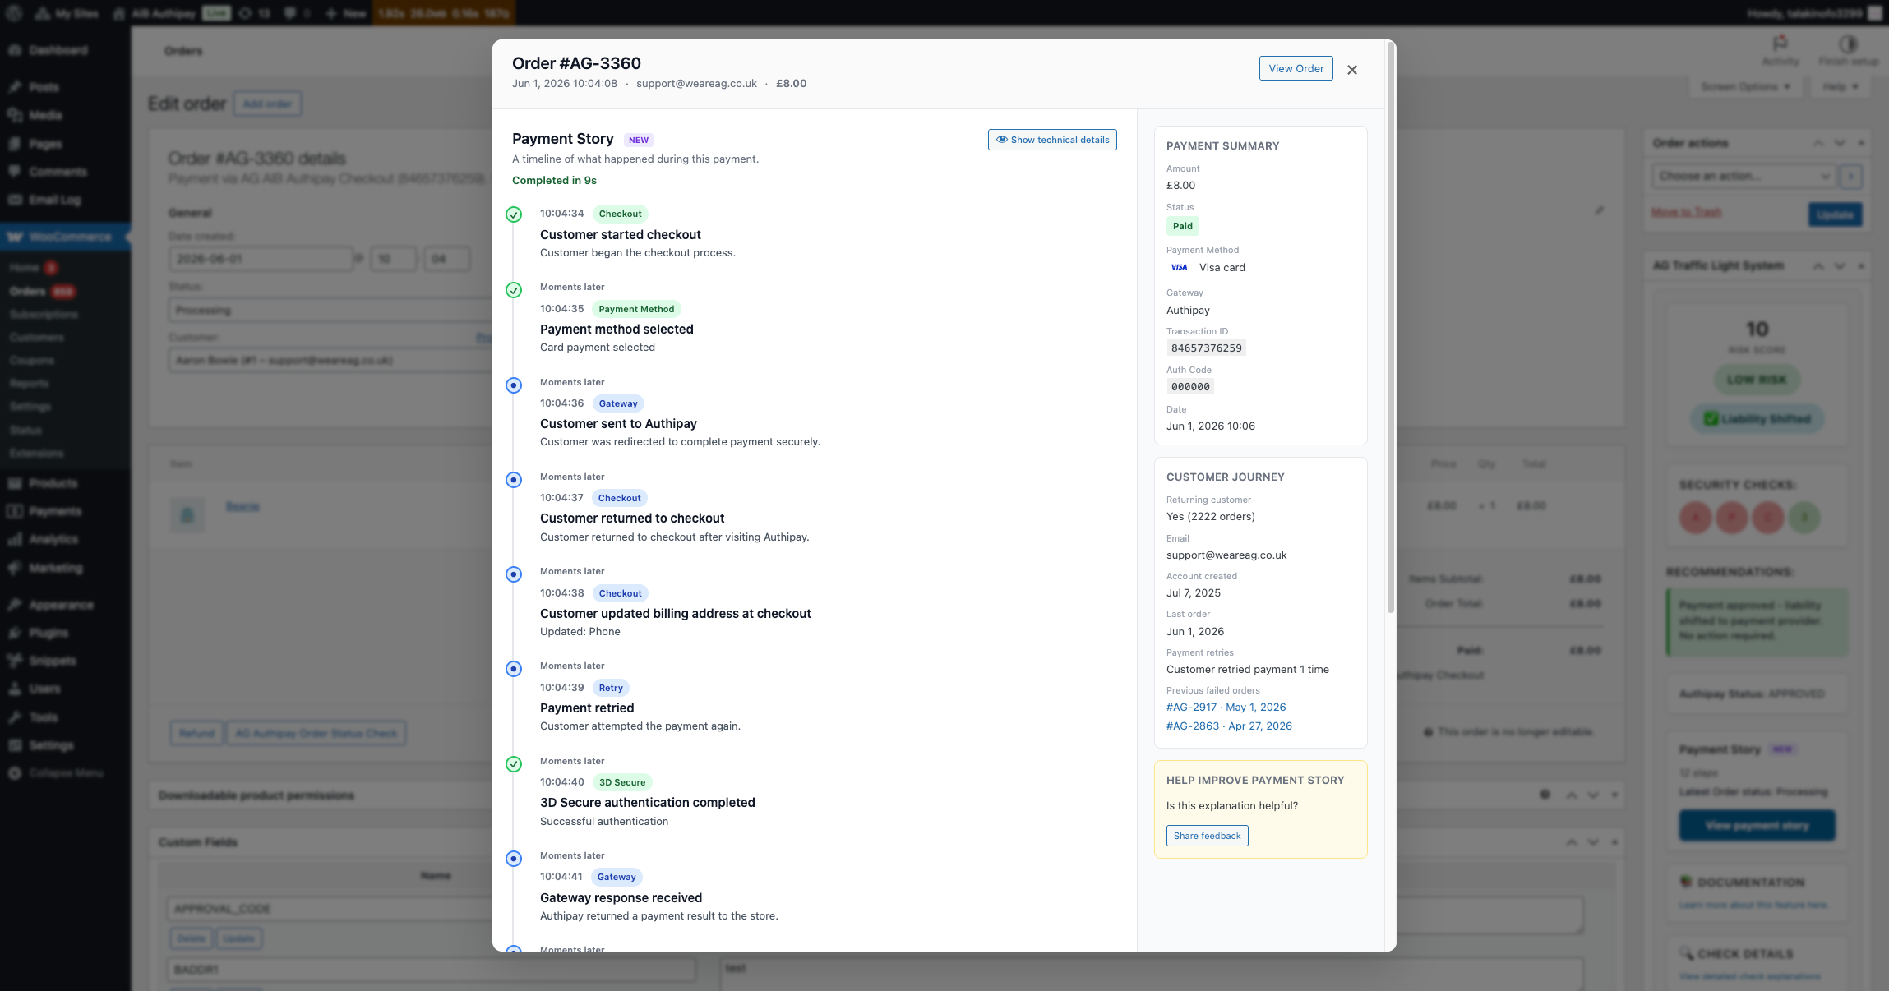The image size is (1889, 991).
Task: Open Plugins in the WordPress sidebar
Action: tap(48, 633)
